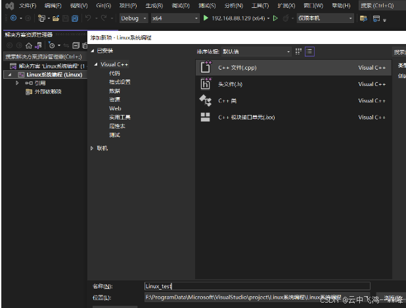Open the 扩展(X) menu

(x=286, y=6)
